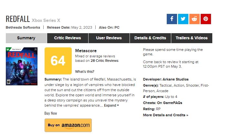Open the 28 Critic Reviews link

point(104,61)
